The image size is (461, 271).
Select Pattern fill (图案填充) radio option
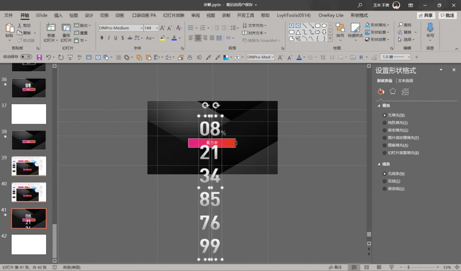tap(384, 145)
